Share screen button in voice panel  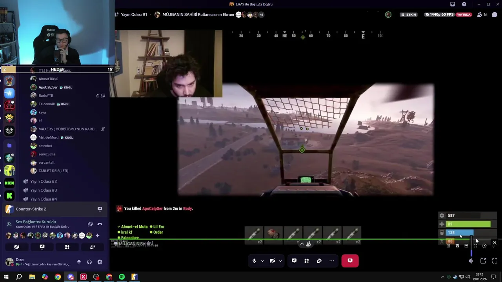(42, 247)
